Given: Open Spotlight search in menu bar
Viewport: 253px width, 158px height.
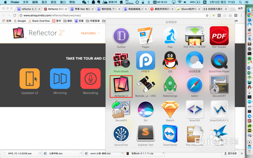Looking at the screenshot, I should coord(240,2).
